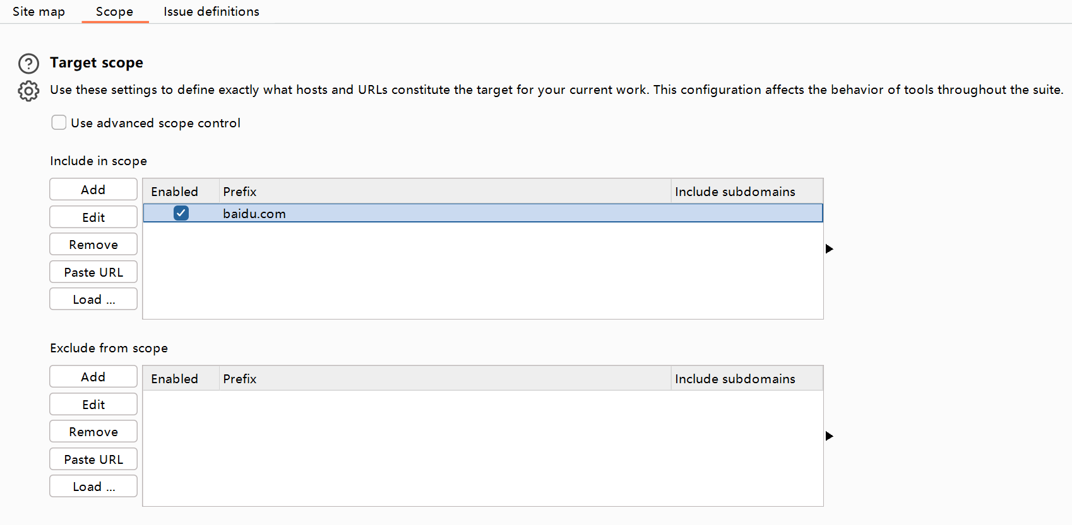Select the baidu.com prefix row
The image size is (1072, 525).
coord(483,213)
